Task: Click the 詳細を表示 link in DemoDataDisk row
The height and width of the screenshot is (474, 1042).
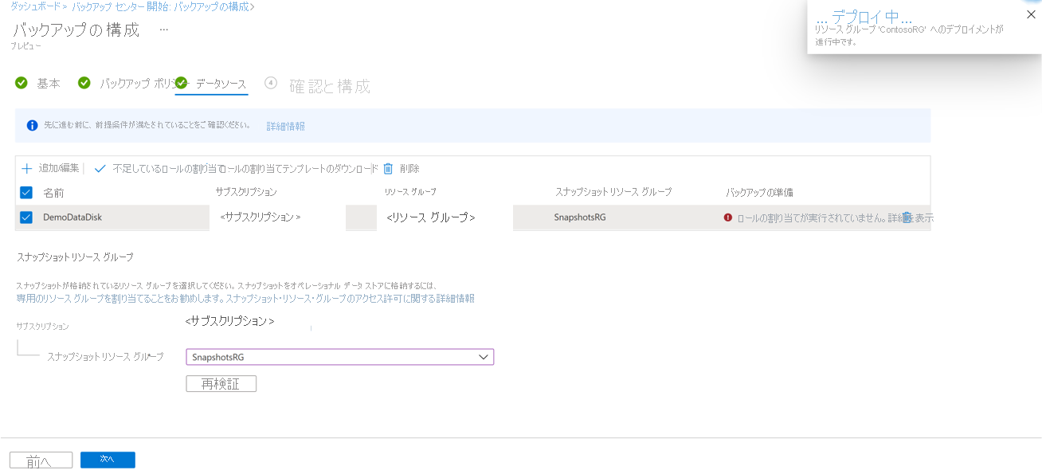Action: (x=911, y=217)
